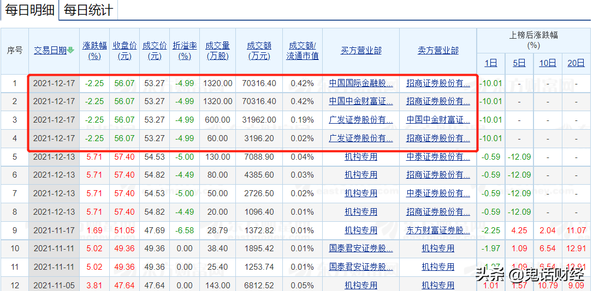The width and height of the screenshot is (593, 291).
Task: Sort by the 20日 change column
Action: click(x=576, y=63)
